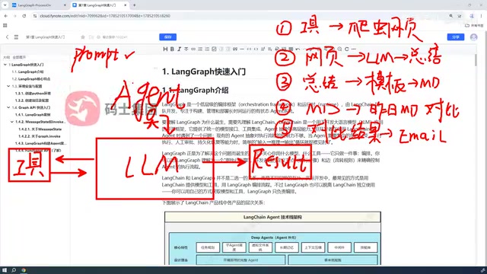This screenshot has width=487, height=274.
Task: Click the C icon in editor toolbar
Action: point(347,49)
